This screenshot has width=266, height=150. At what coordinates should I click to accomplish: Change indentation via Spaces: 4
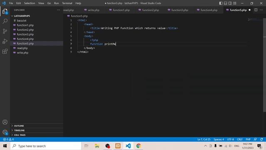(x=219, y=139)
